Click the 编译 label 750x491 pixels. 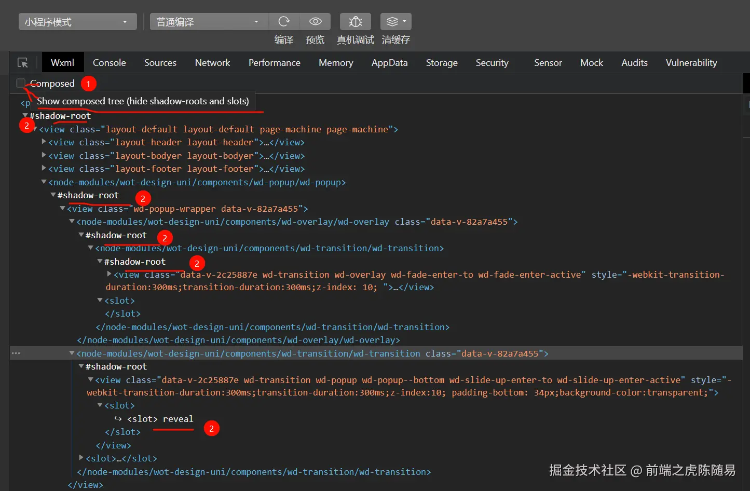coord(284,40)
